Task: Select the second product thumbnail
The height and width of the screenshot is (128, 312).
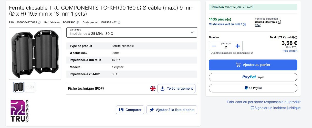Action: 30,87
